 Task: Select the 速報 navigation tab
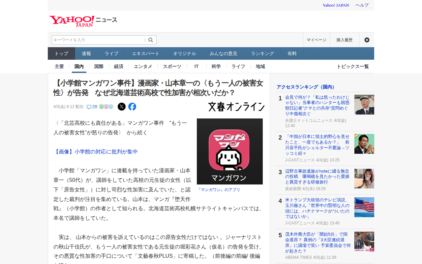pos(86,53)
